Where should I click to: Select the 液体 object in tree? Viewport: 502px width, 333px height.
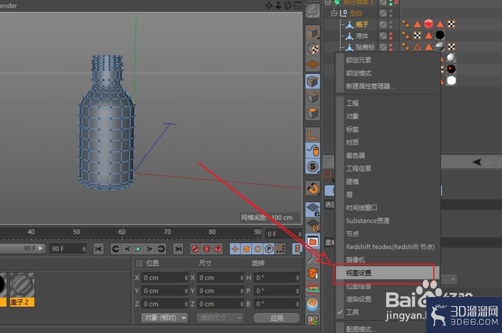pos(362,36)
